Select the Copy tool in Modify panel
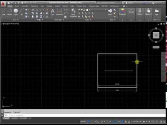Image resolution: width=167 pixels, height=125 pixels. tap(33, 13)
